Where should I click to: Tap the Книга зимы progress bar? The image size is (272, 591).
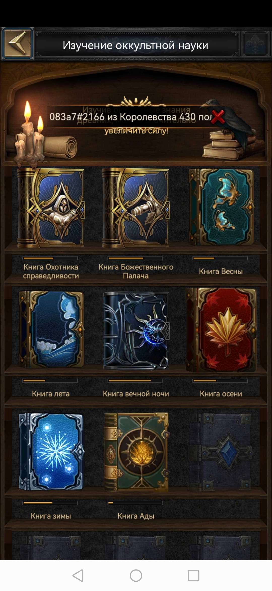(50, 503)
